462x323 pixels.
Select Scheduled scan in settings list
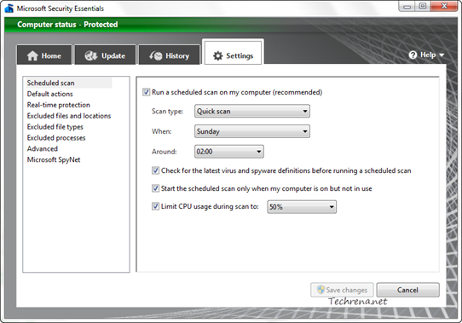[69, 83]
